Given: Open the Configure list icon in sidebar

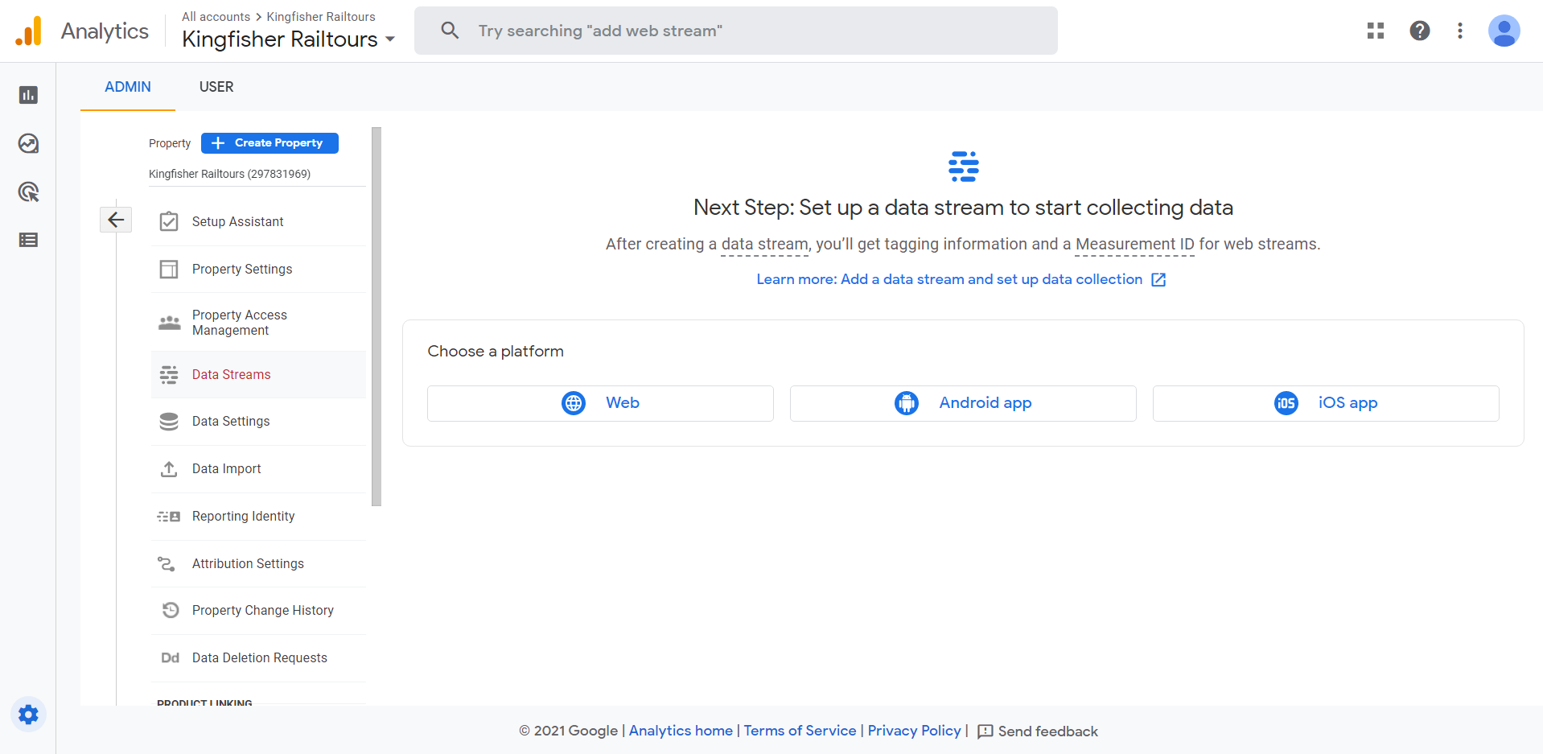Looking at the screenshot, I should (x=28, y=240).
